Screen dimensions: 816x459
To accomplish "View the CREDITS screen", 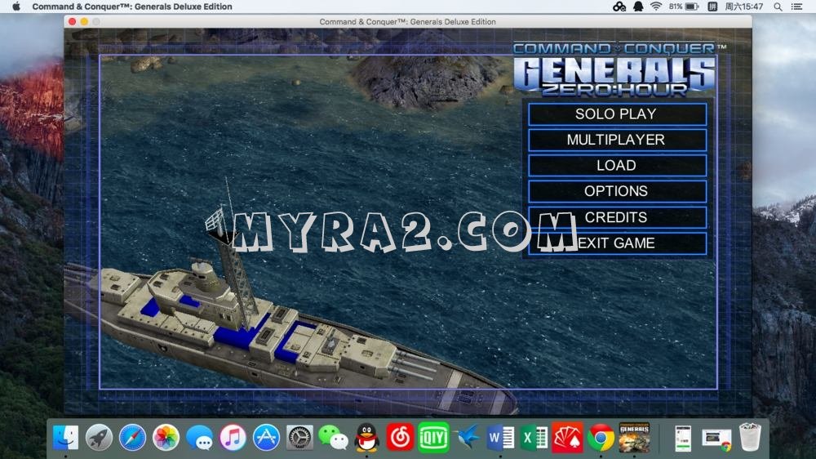I will click(617, 217).
